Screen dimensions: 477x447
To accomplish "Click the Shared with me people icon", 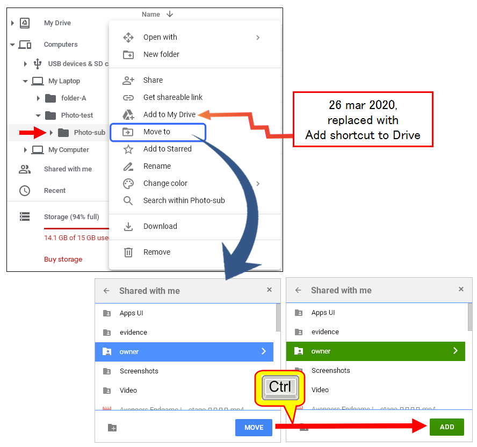I will click(25, 169).
